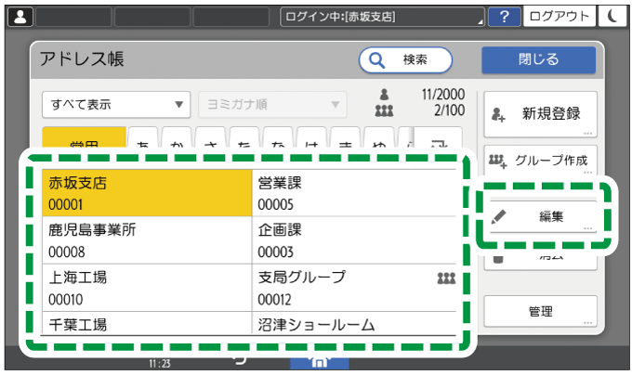Click the グループ作成 button

[540, 161]
